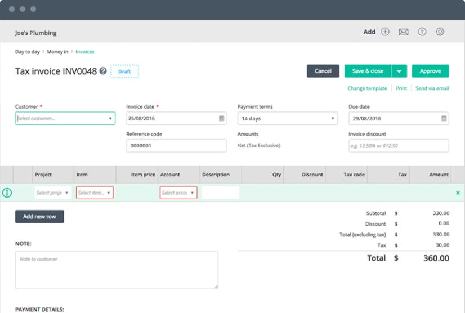
Task: Click the Tax 30.00 value
Action: (x=442, y=245)
